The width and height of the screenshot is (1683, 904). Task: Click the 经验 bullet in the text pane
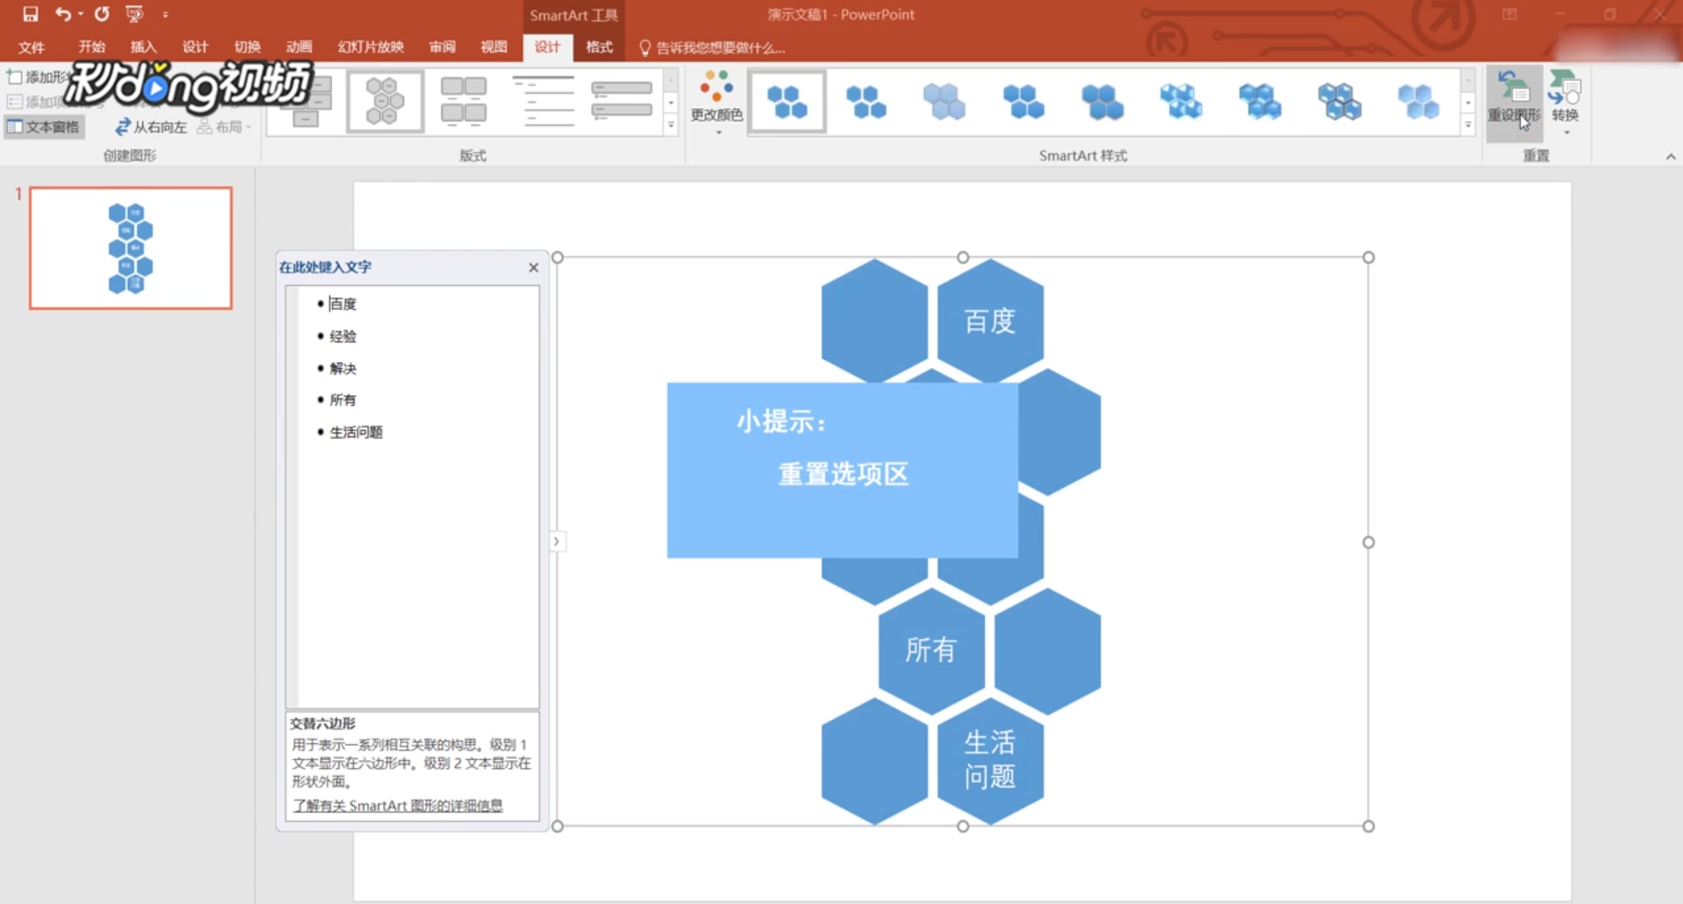(343, 336)
